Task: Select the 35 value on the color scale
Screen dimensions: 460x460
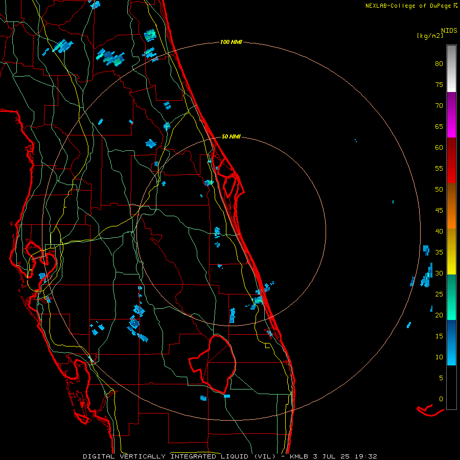Action: point(439,252)
